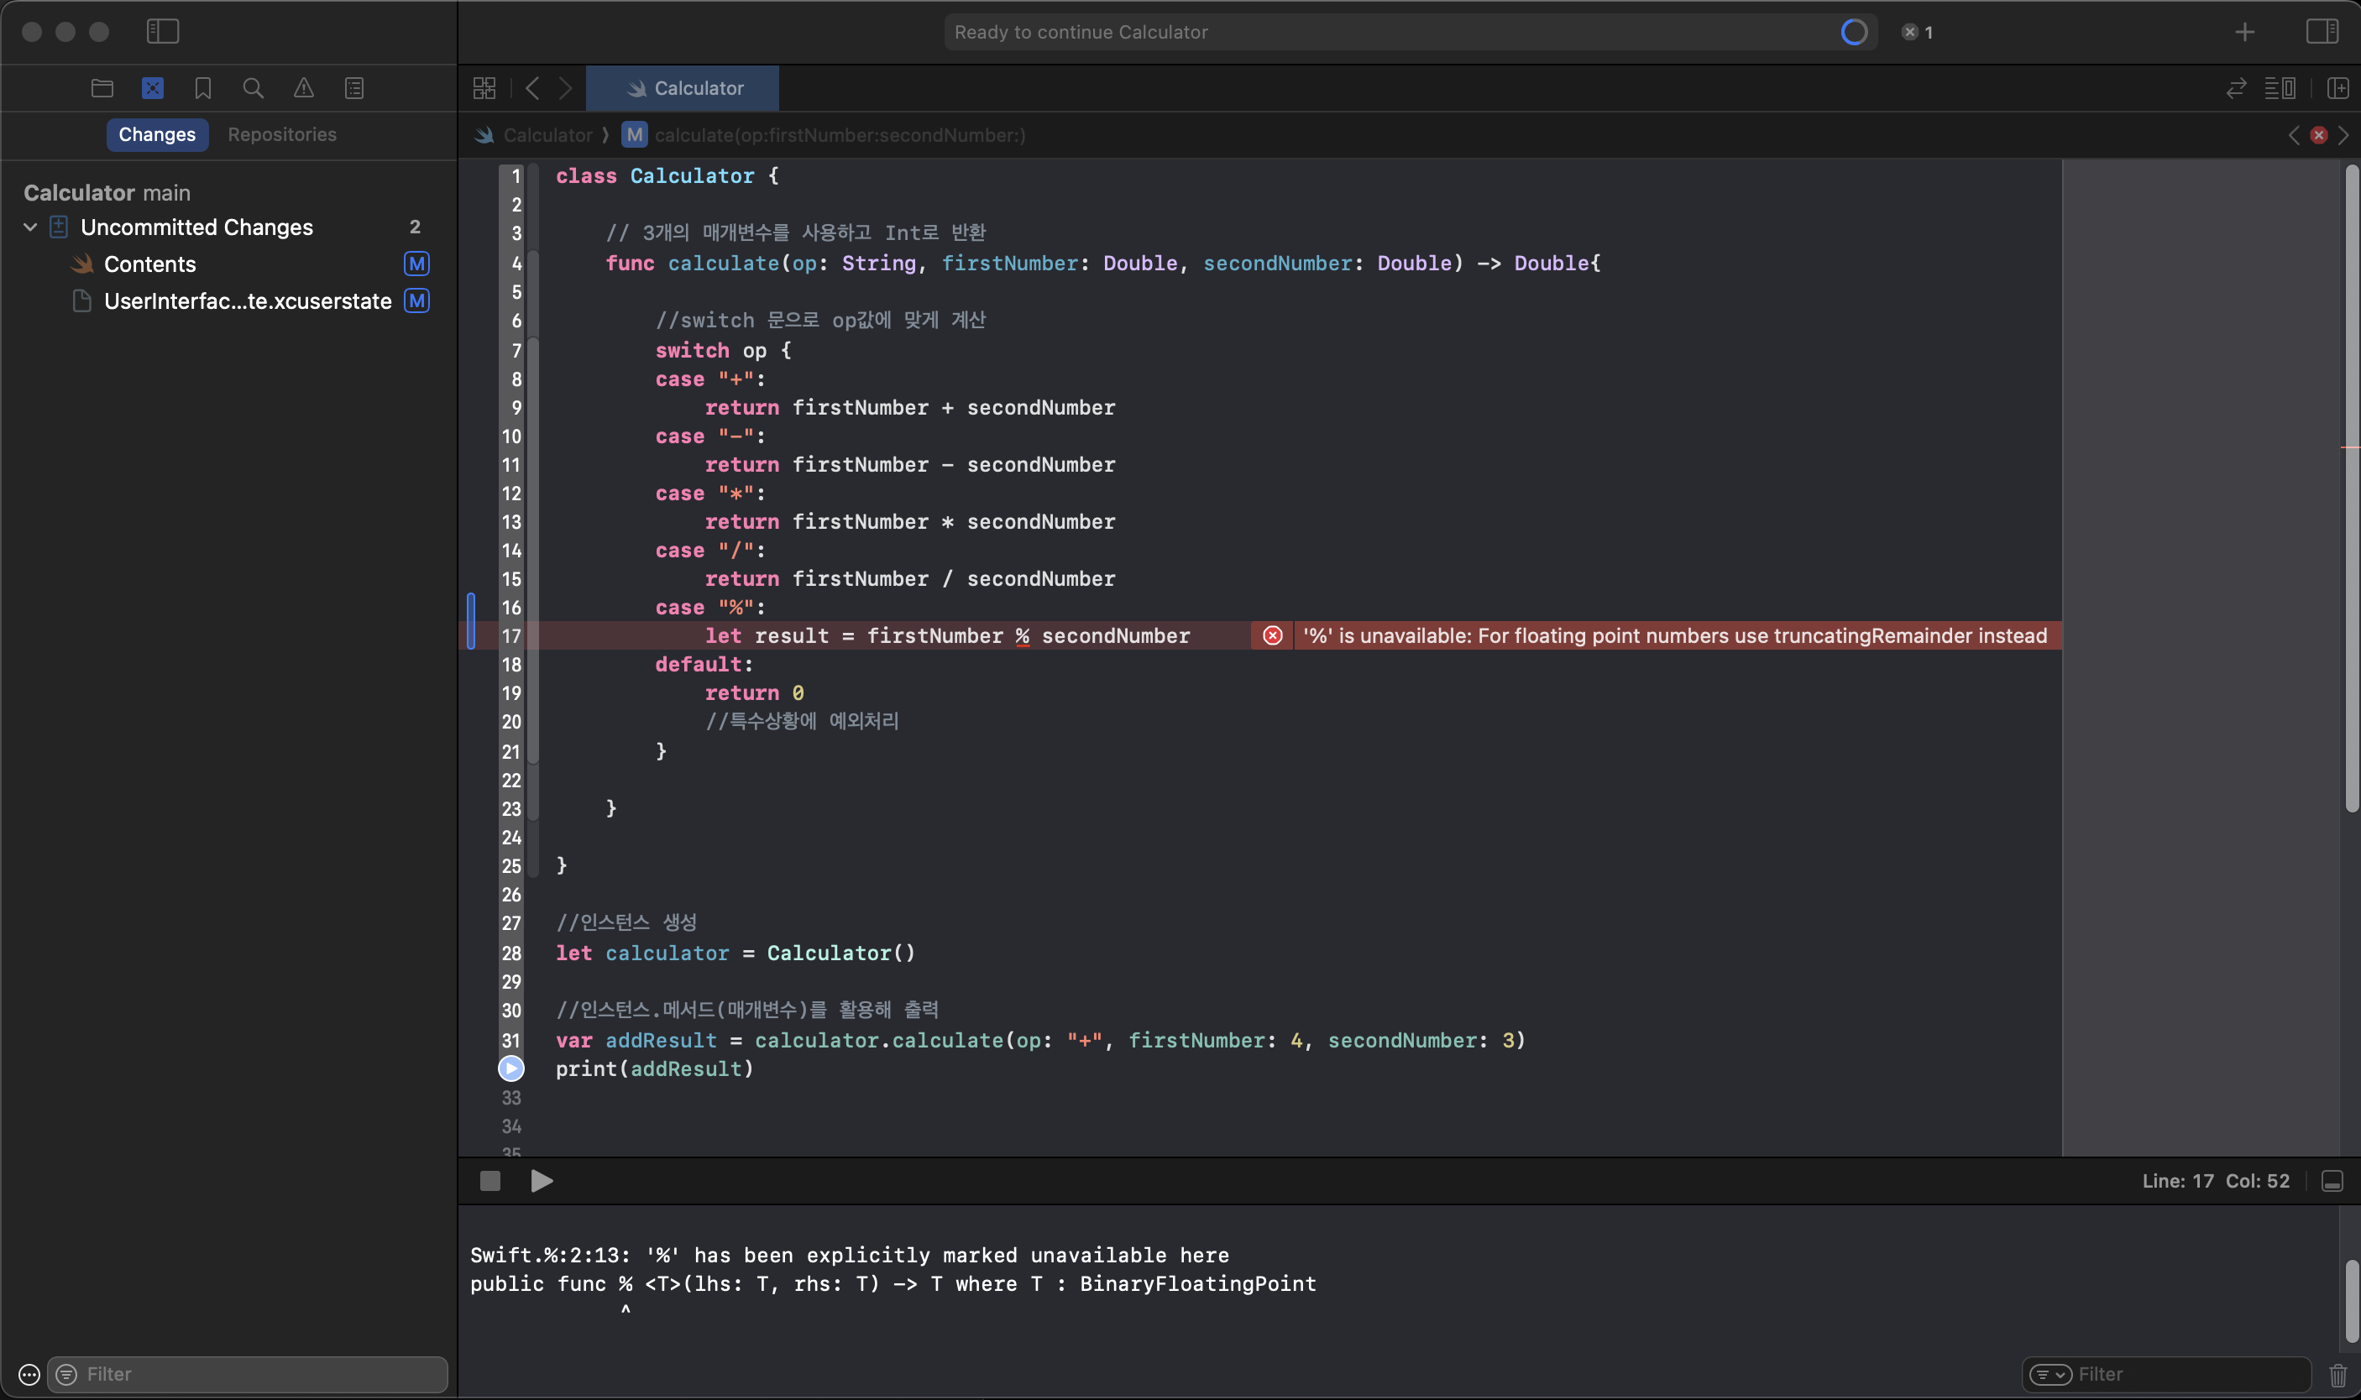Toggle the navigator sidebar visibility

tap(162, 31)
